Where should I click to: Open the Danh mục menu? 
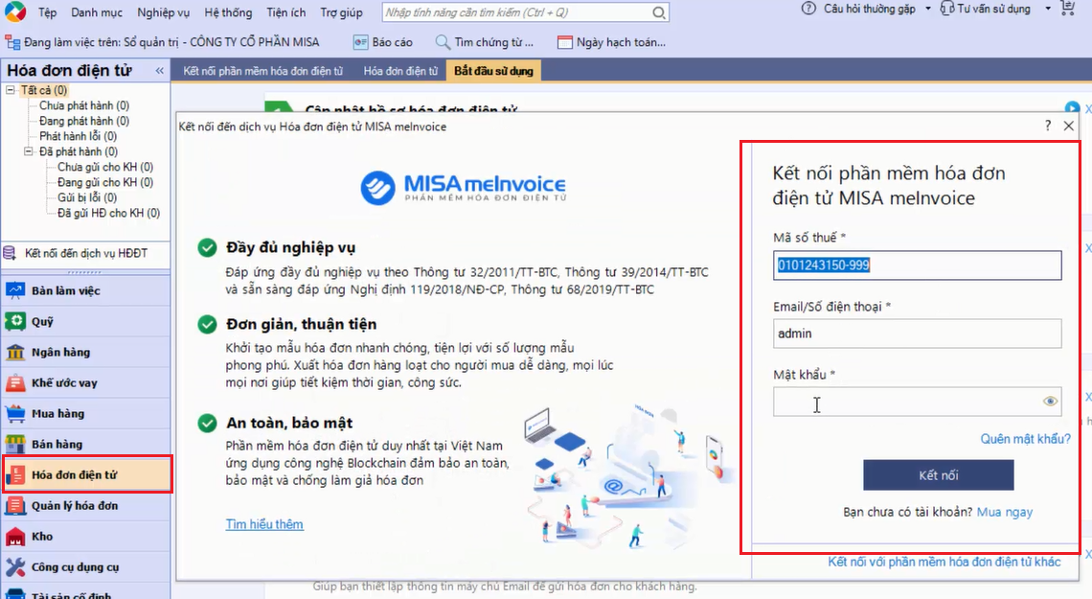(97, 12)
